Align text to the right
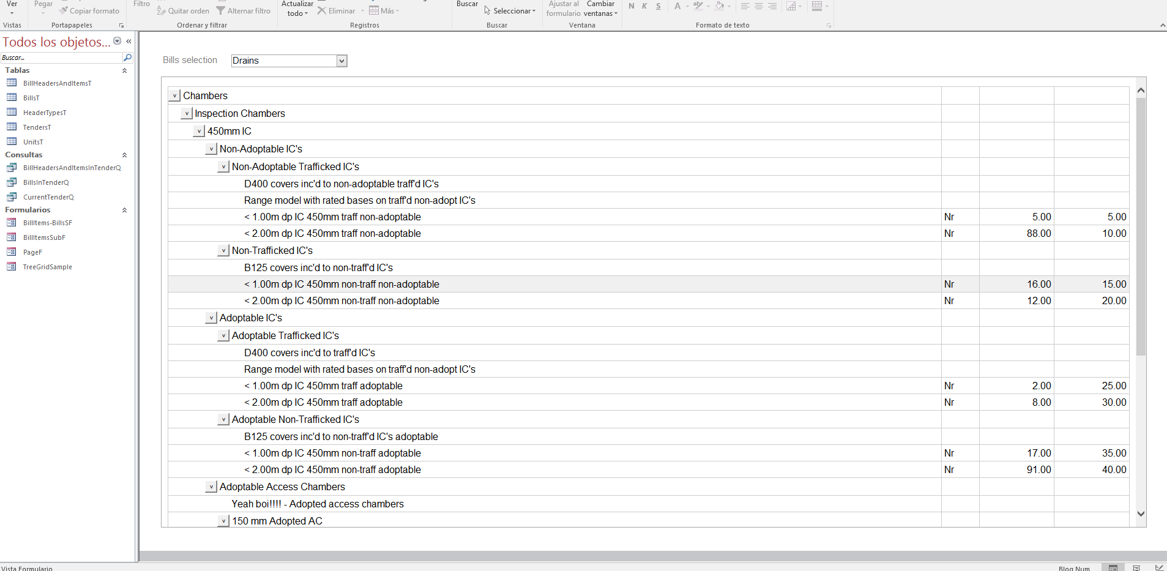 tap(772, 6)
